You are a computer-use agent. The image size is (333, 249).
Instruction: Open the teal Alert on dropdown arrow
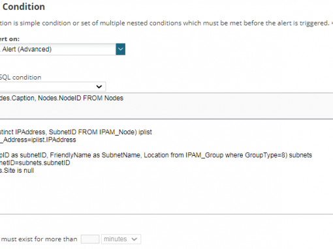coord(120,50)
